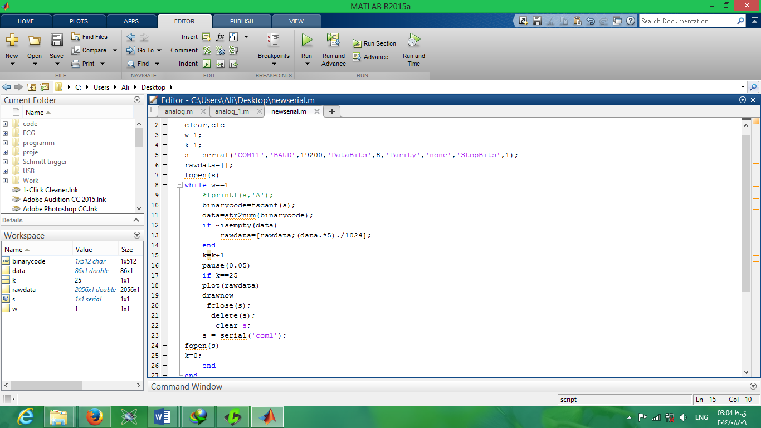
Task: Expand the ECG folder tree node
Action: coord(6,133)
